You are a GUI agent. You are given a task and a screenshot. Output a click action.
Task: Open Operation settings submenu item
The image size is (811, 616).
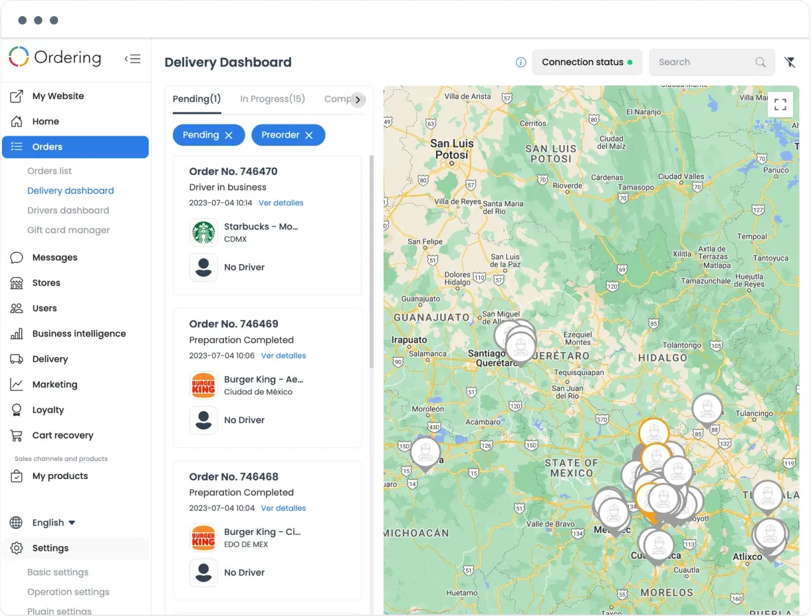(x=68, y=592)
